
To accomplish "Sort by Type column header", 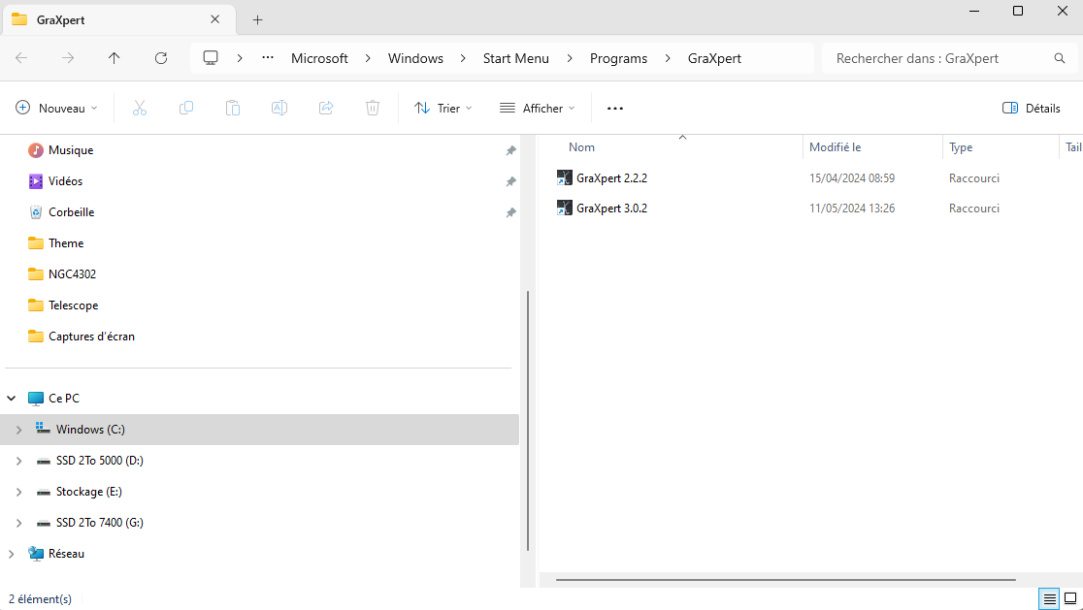I will pyautogui.click(x=961, y=147).
